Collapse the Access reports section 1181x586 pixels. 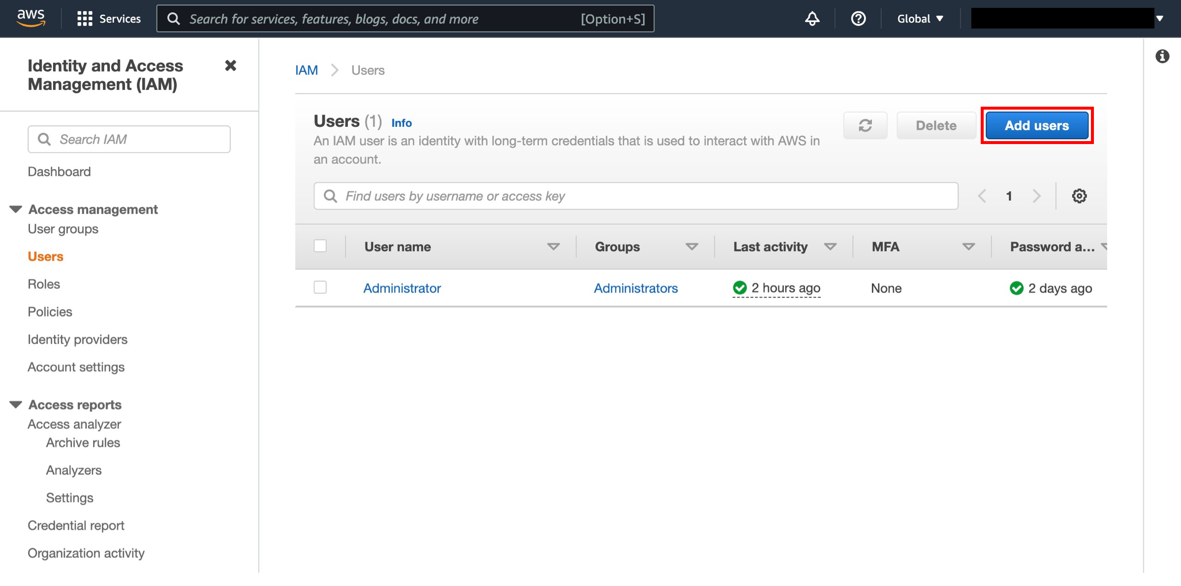[16, 405]
